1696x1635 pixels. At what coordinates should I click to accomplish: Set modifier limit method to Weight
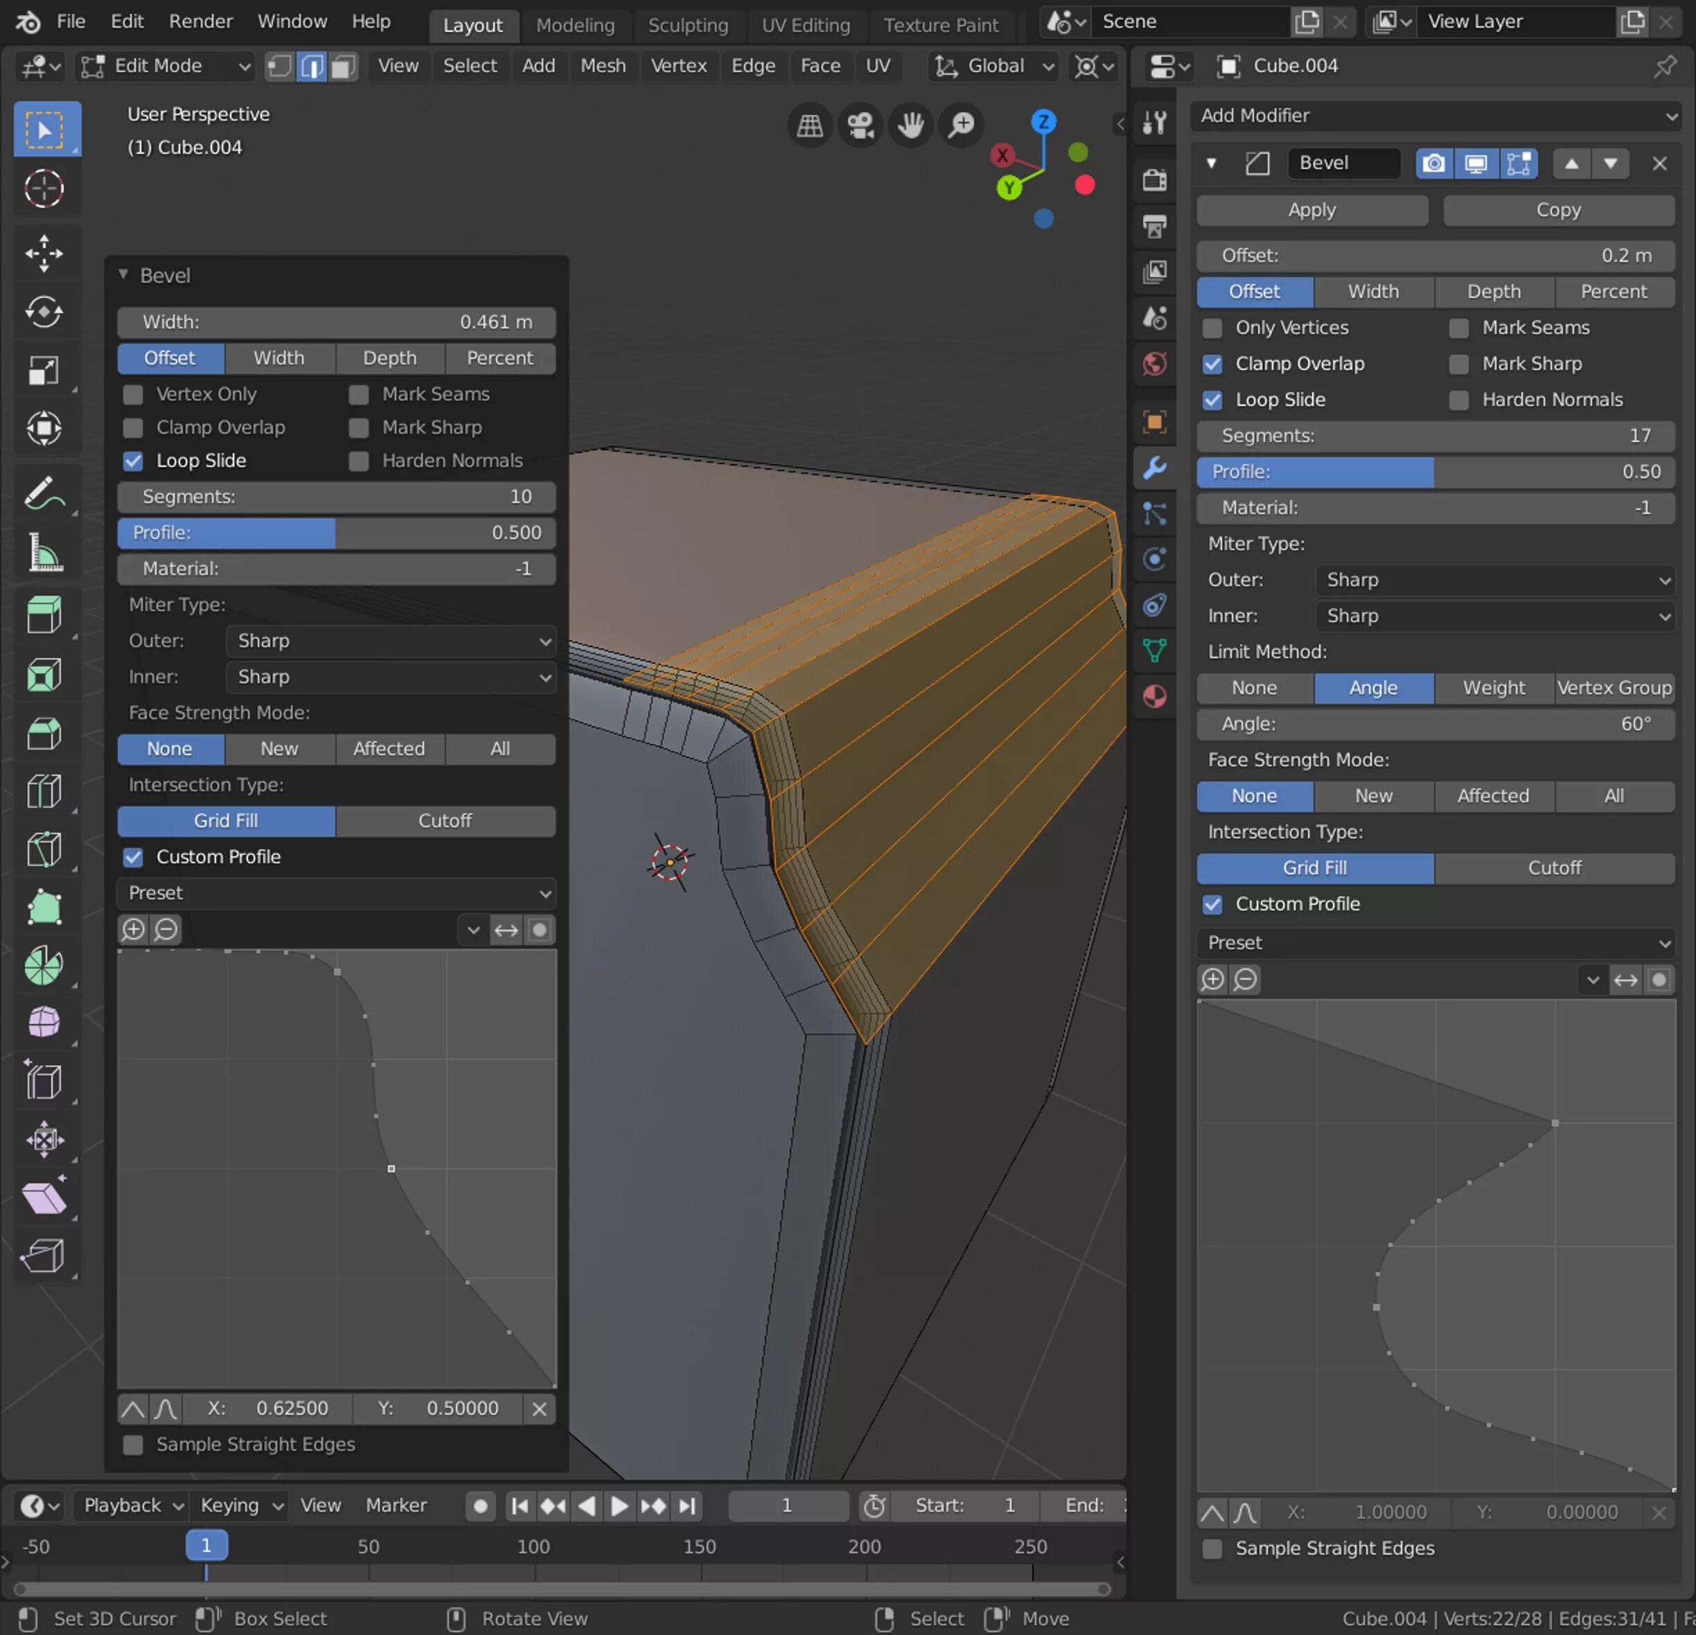pos(1494,689)
